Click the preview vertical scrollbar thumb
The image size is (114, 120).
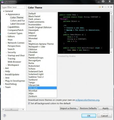pyautogui.click(x=111, y=32)
